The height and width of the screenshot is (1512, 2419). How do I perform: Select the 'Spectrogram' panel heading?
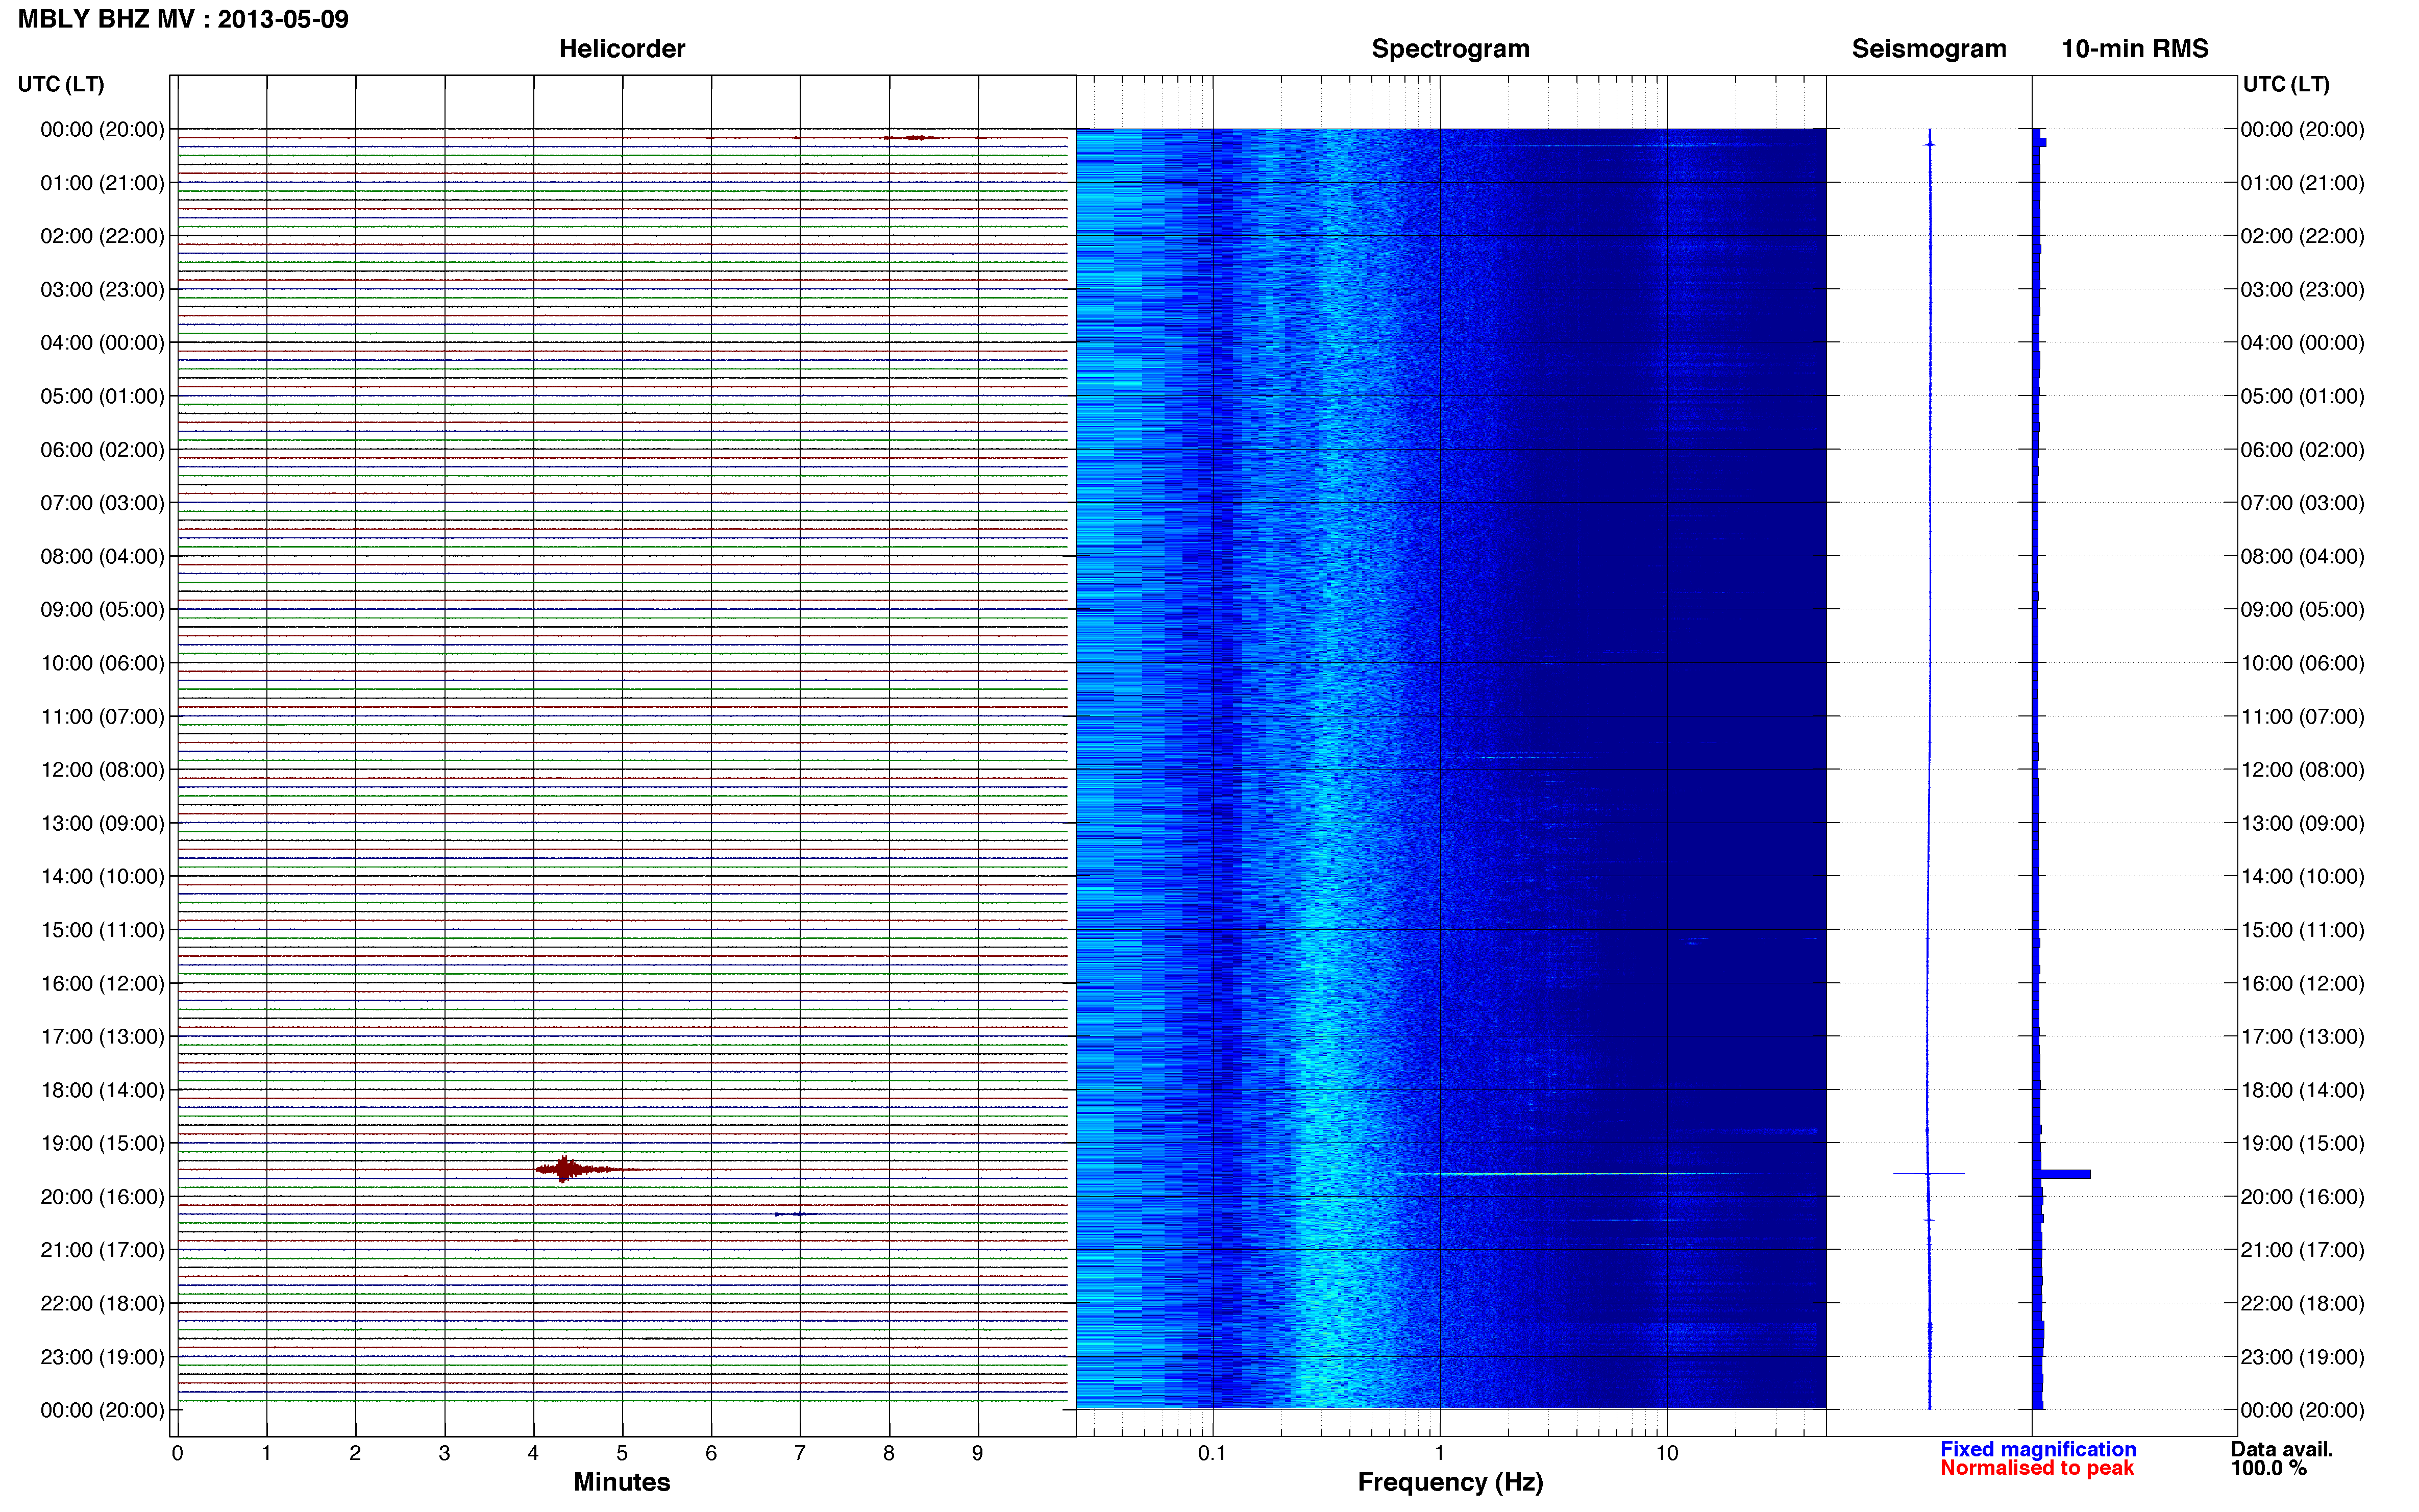coord(1450,49)
